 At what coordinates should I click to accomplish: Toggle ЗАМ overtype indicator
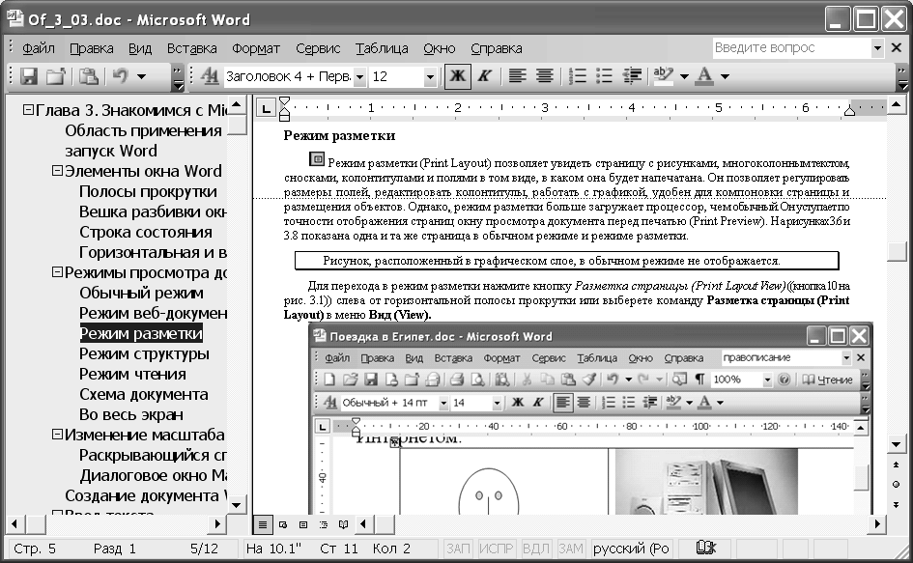(570, 549)
